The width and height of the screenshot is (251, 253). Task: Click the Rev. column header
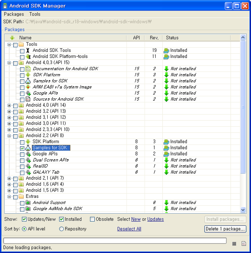tap(154, 38)
